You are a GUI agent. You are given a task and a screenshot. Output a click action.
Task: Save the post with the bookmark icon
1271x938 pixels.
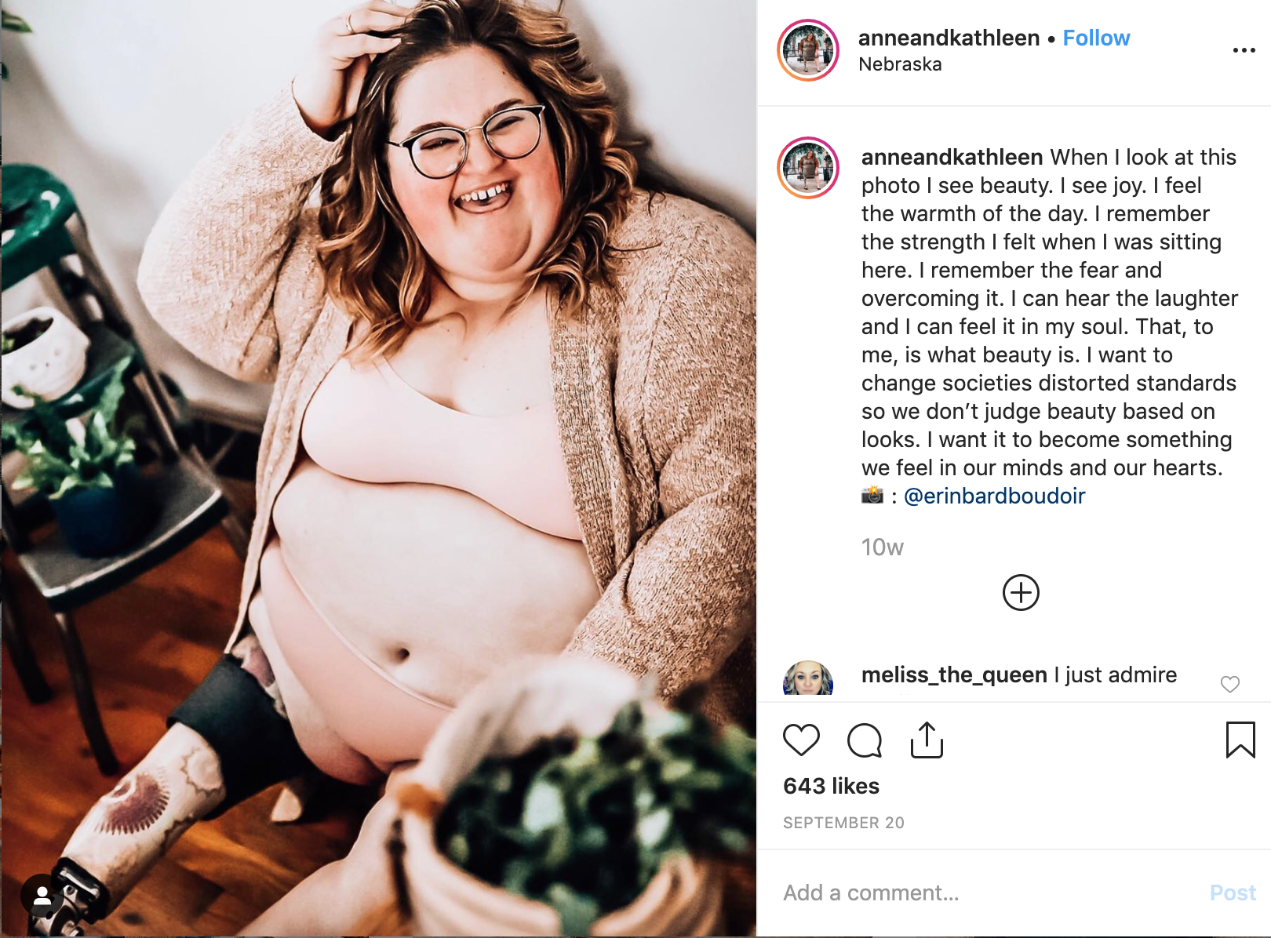(x=1240, y=740)
